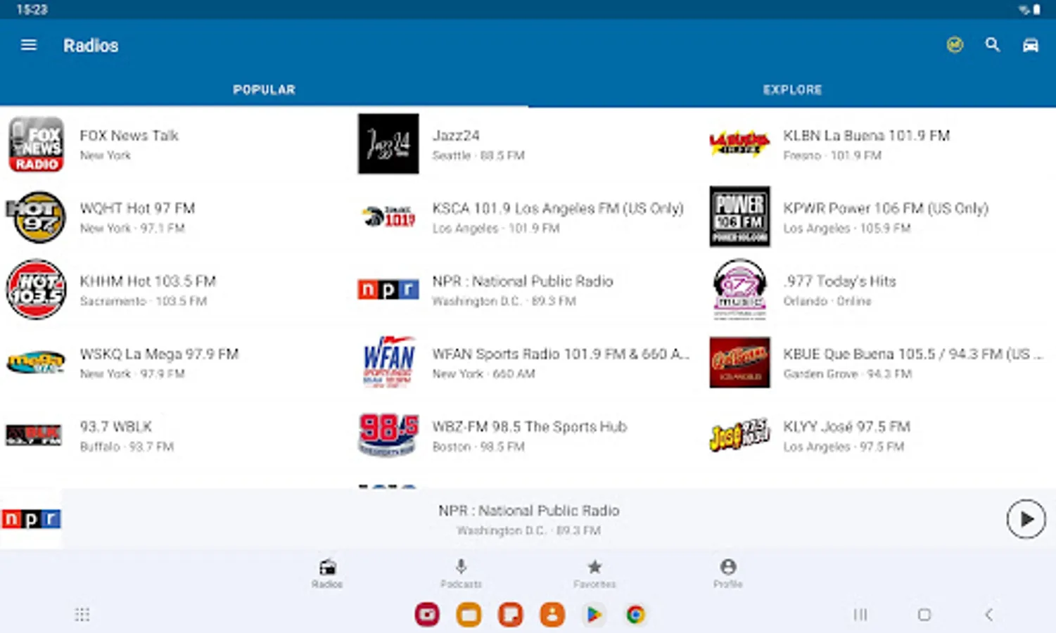The width and height of the screenshot is (1056, 633).
Task: Switch to the EXPLORE tab
Action: (792, 89)
